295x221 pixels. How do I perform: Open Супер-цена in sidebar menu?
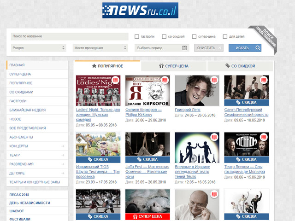(x=37, y=74)
